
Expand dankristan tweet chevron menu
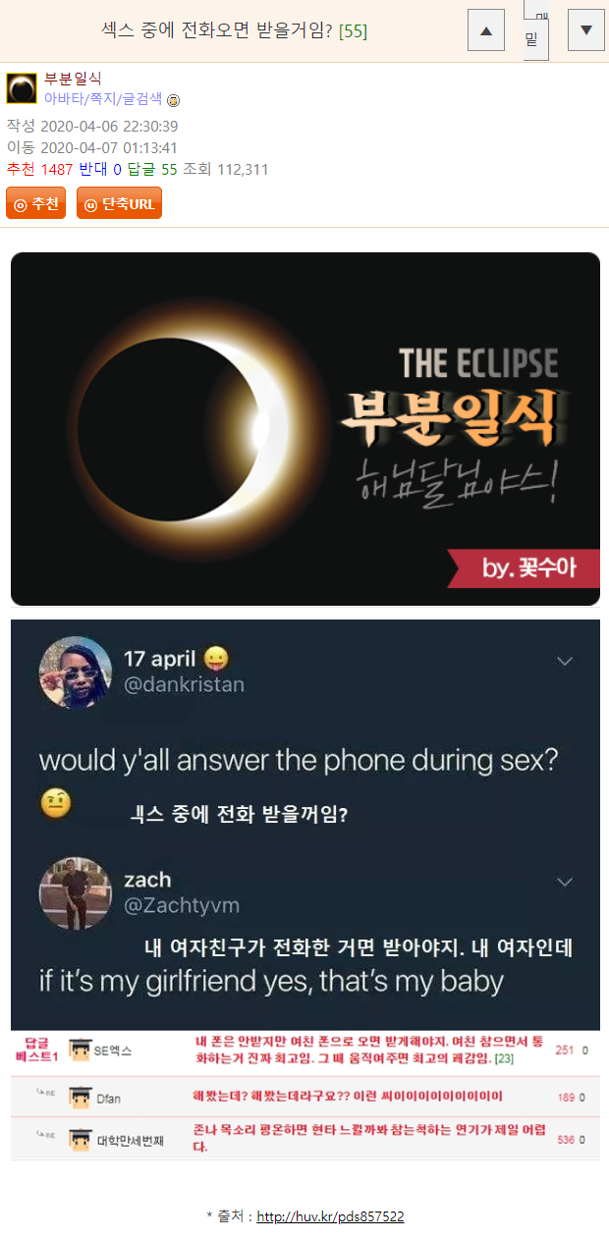pos(565,662)
